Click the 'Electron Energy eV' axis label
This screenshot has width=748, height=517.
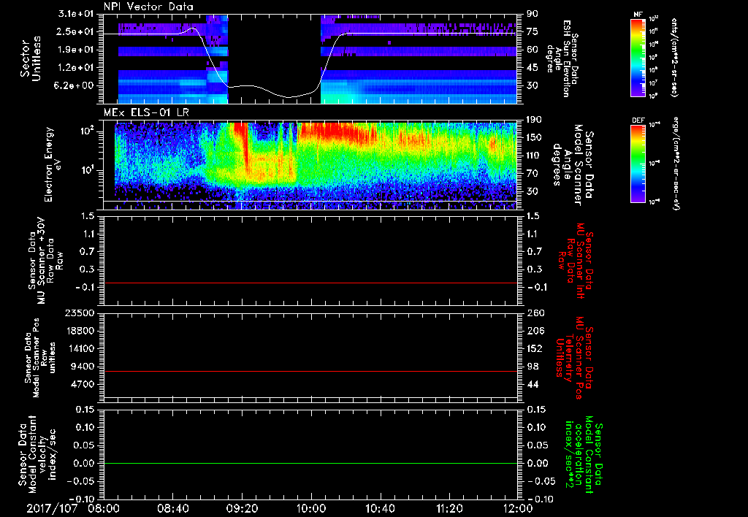(53, 164)
